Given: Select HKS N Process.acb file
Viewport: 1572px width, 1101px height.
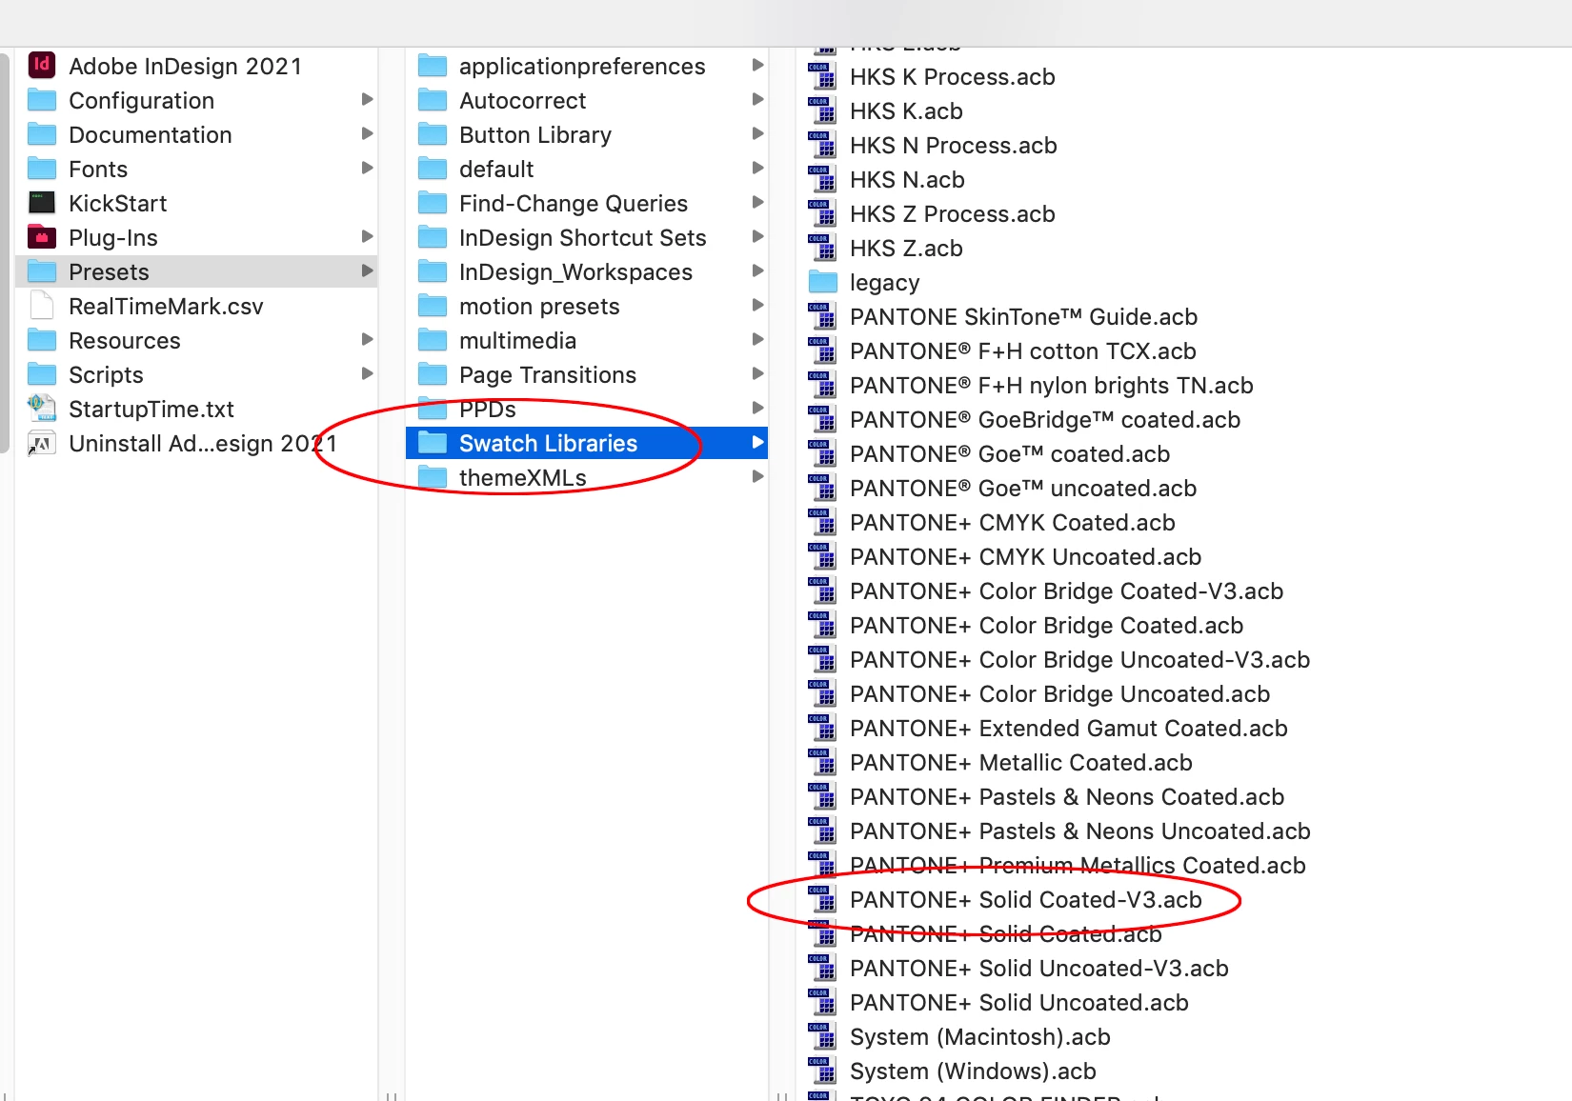Looking at the screenshot, I should coord(953,146).
